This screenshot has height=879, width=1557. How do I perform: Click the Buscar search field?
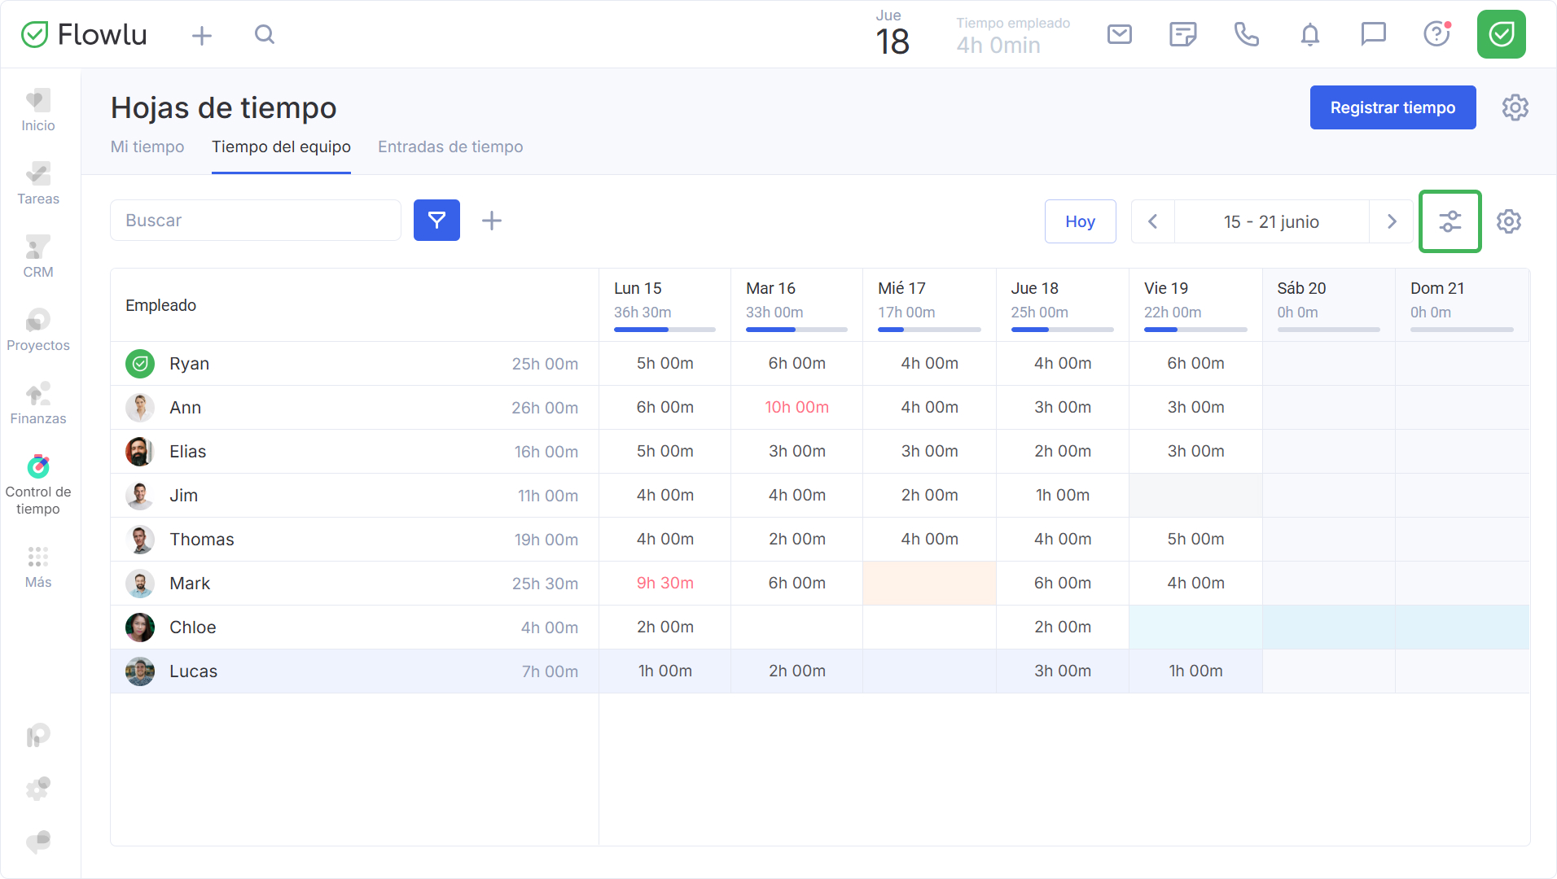tap(256, 221)
